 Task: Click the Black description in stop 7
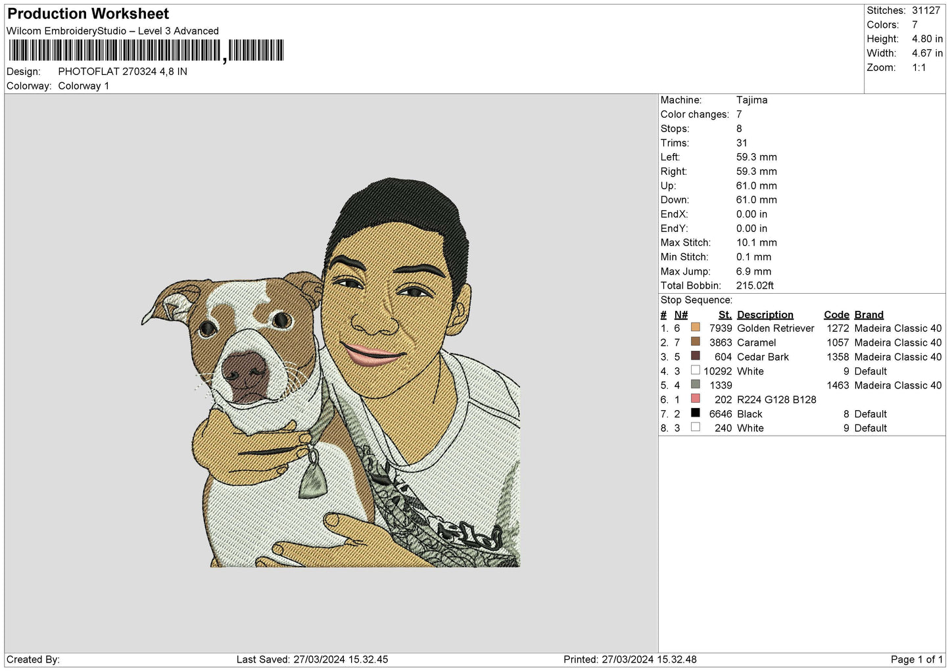749,414
